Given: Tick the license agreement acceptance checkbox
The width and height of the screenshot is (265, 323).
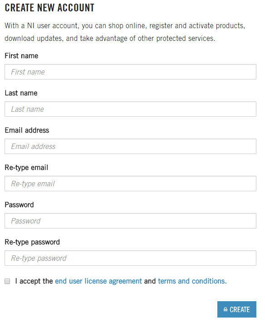Looking at the screenshot, I should (x=7, y=281).
